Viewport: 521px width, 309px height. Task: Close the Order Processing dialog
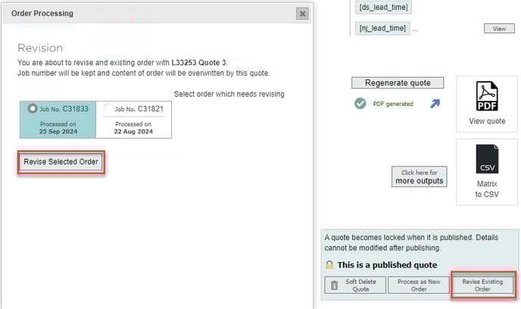pyautogui.click(x=303, y=14)
